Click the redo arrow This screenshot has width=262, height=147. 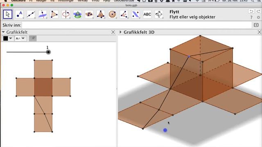pyautogui.click(x=258, y=11)
